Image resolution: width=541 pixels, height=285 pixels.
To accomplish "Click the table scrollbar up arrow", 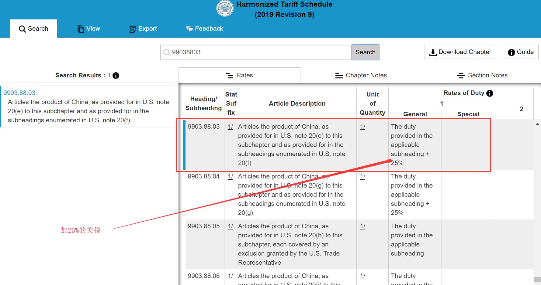I will click(537, 124).
